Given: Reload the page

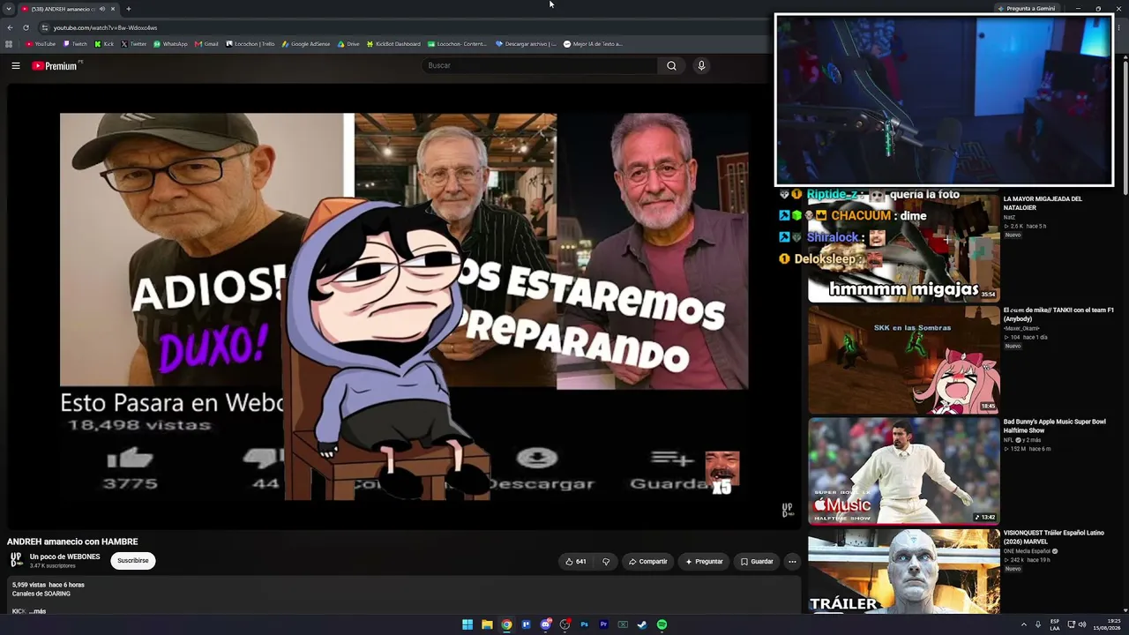Looking at the screenshot, I should click(26, 27).
